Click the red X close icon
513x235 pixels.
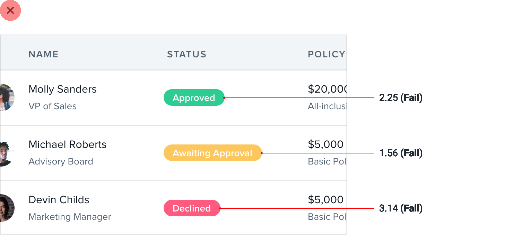(x=10, y=10)
